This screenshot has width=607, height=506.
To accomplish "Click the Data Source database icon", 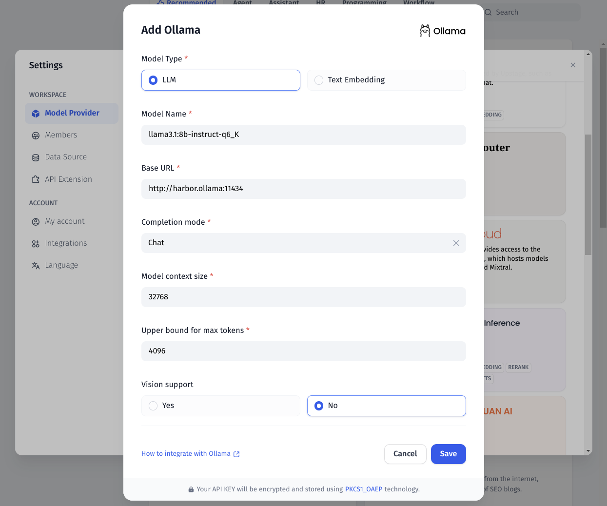I will tap(36, 157).
